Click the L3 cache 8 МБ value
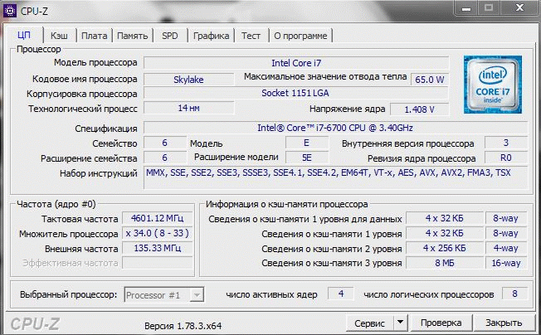541x335 pixels. click(x=445, y=263)
